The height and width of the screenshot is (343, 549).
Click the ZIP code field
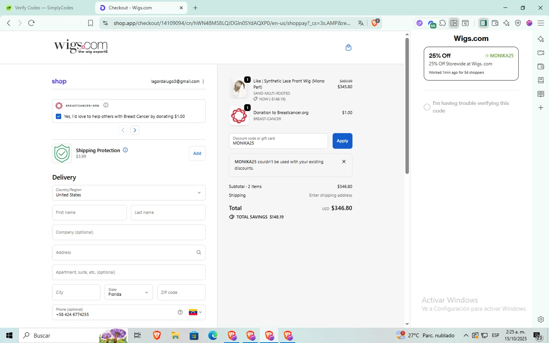181,292
